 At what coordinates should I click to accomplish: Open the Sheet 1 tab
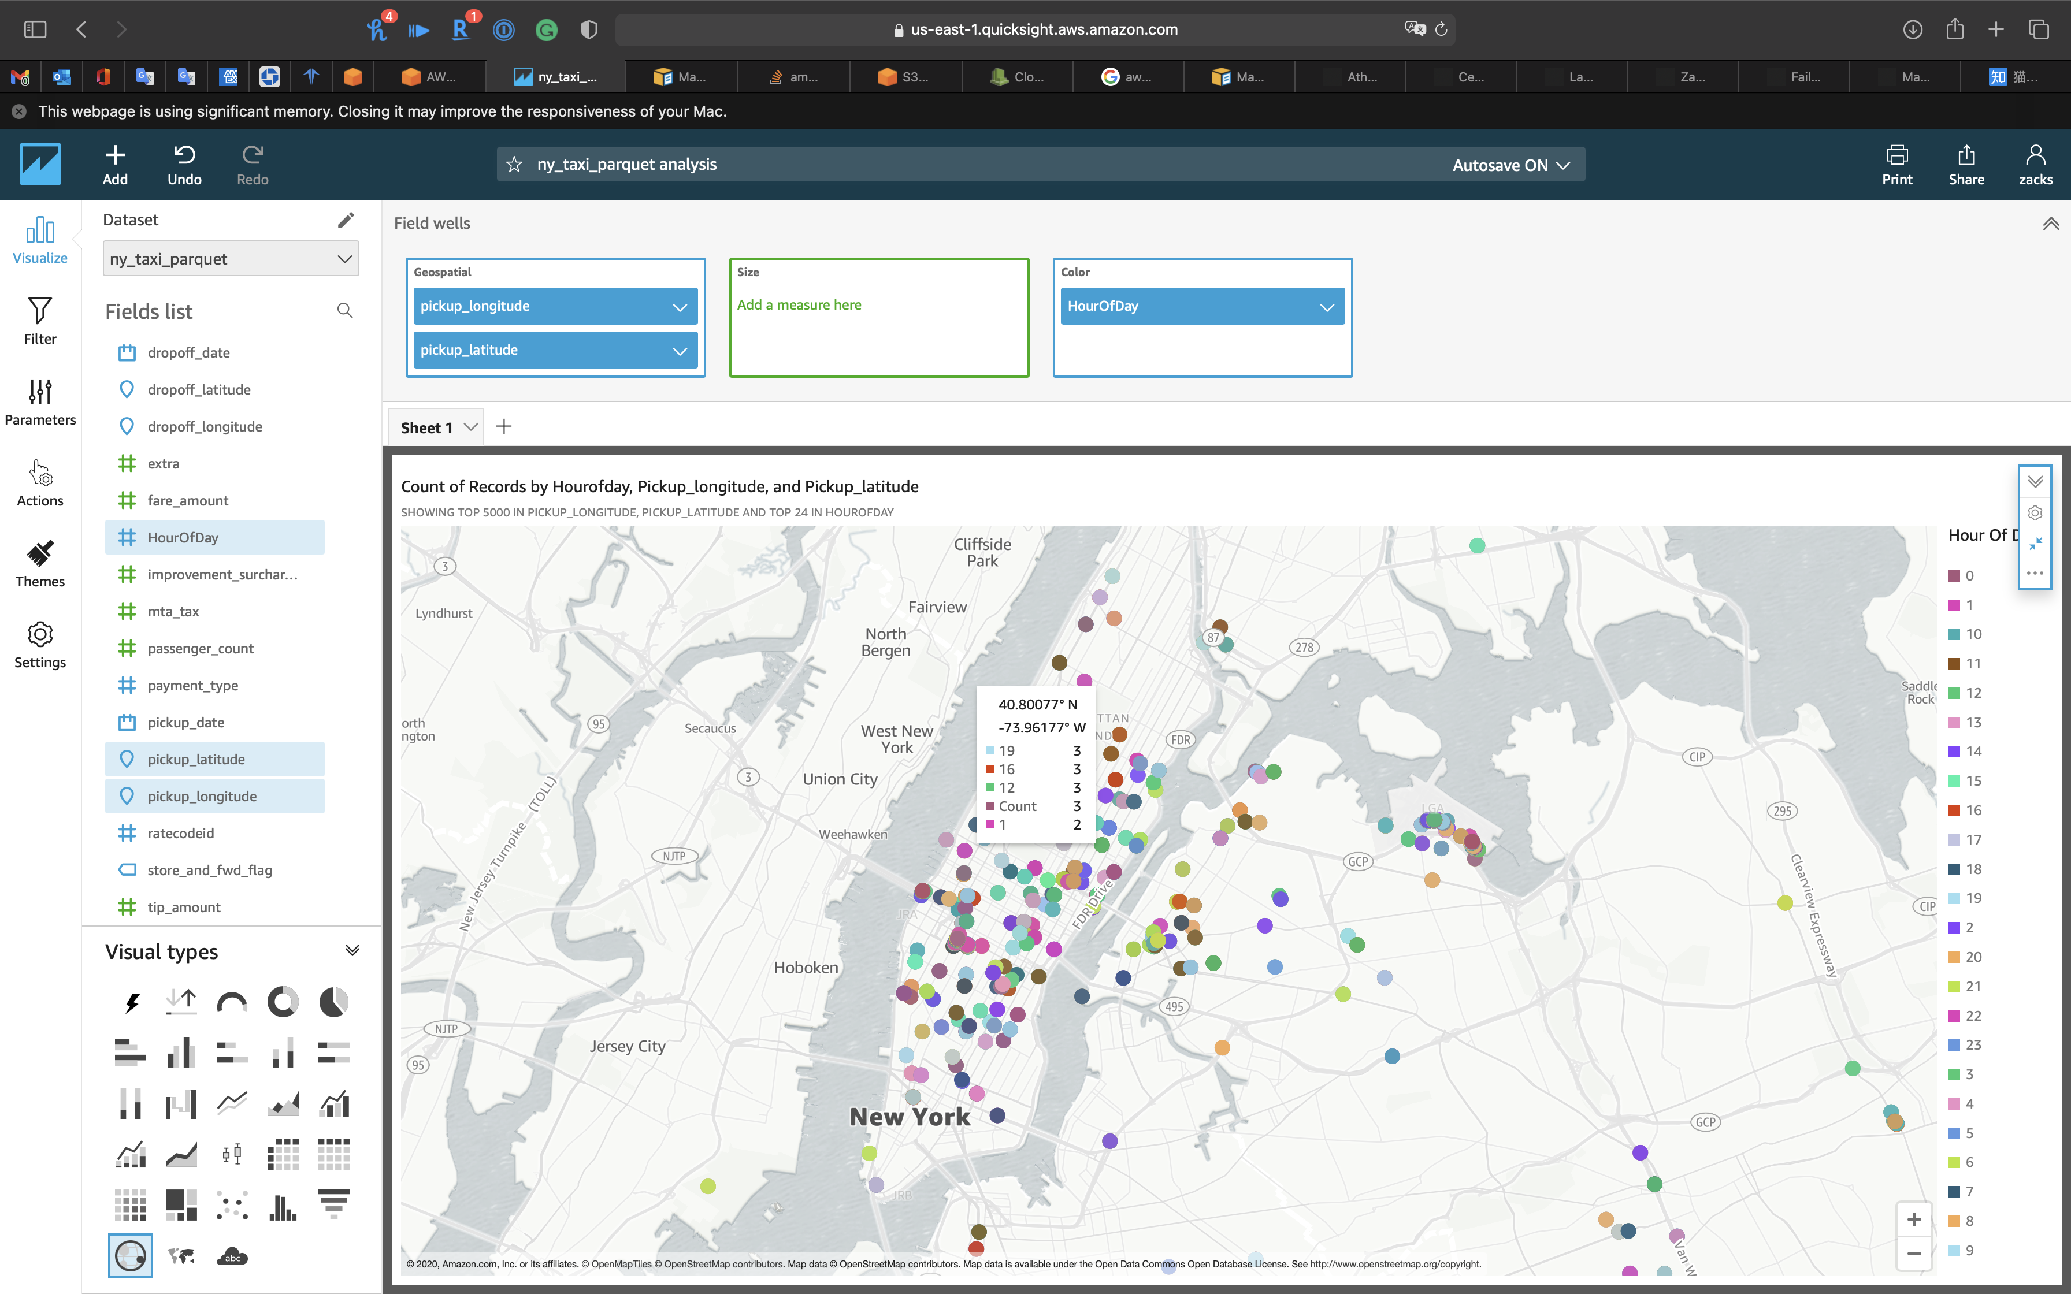pyautogui.click(x=426, y=427)
